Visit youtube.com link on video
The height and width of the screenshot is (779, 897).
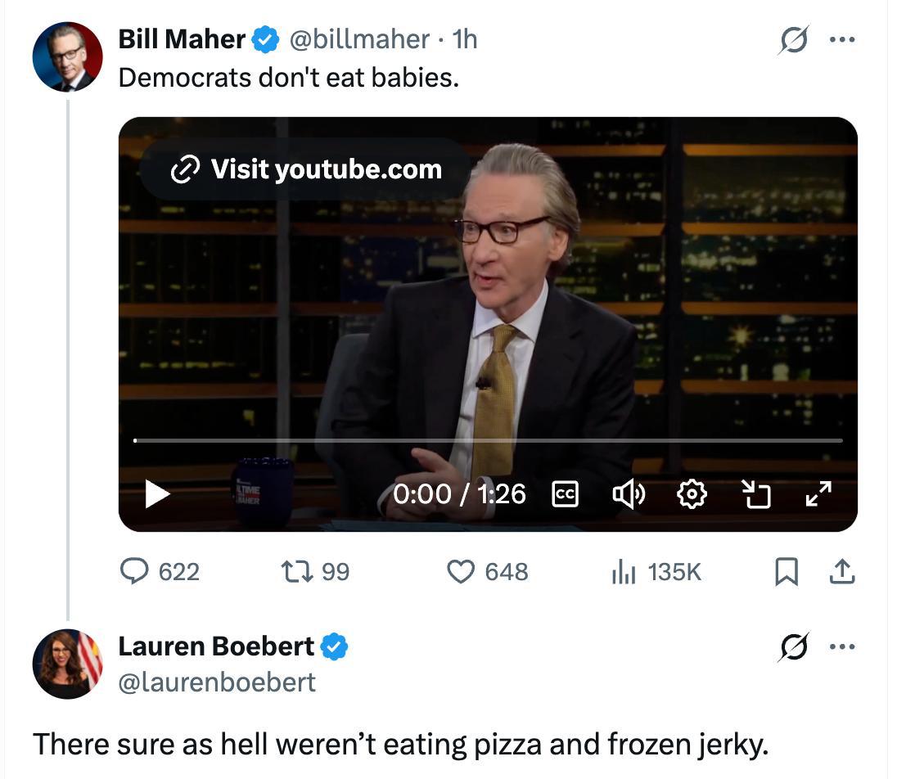coord(306,169)
